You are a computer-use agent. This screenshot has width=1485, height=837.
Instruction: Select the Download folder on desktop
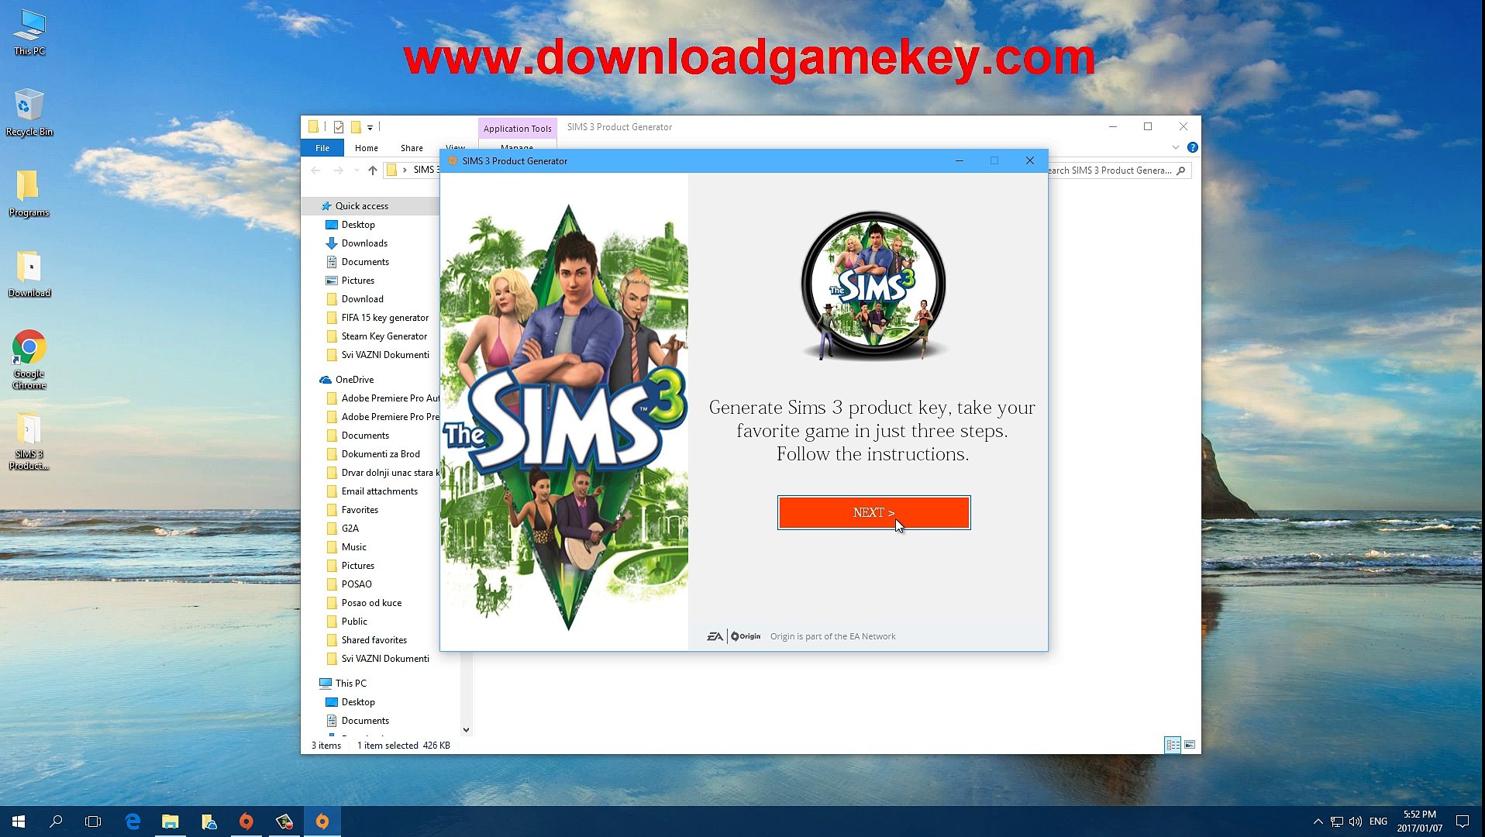pos(29,274)
